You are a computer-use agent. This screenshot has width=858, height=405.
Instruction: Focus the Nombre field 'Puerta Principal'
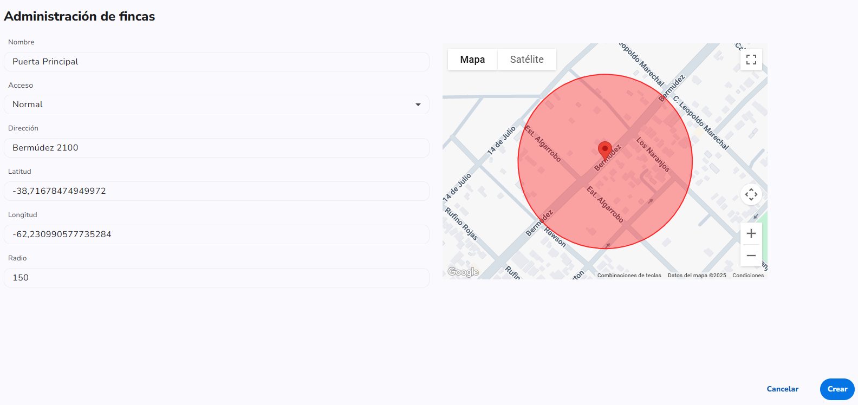(217, 62)
